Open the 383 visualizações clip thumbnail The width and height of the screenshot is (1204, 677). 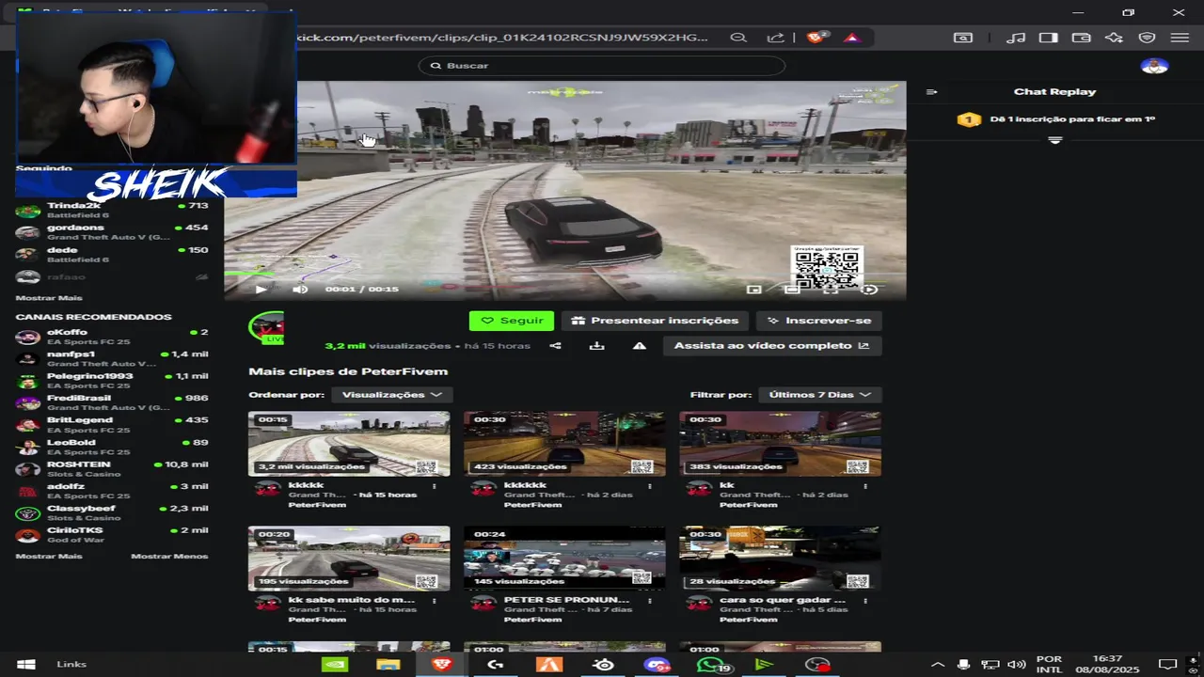click(780, 444)
